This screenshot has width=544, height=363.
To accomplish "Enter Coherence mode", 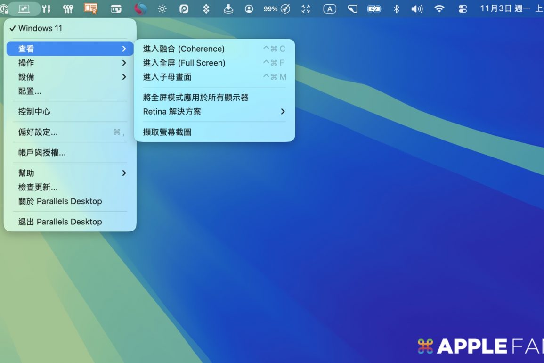I will [x=184, y=49].
